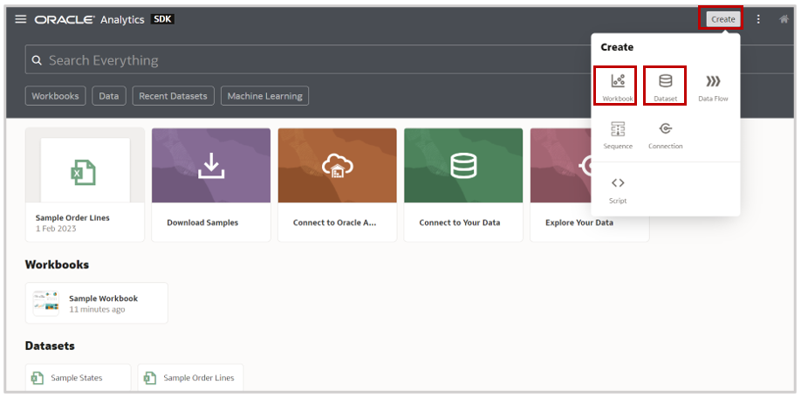Open the Connect to Your Data card
Screen dimensions: 801x398
[x=463, y=185]
